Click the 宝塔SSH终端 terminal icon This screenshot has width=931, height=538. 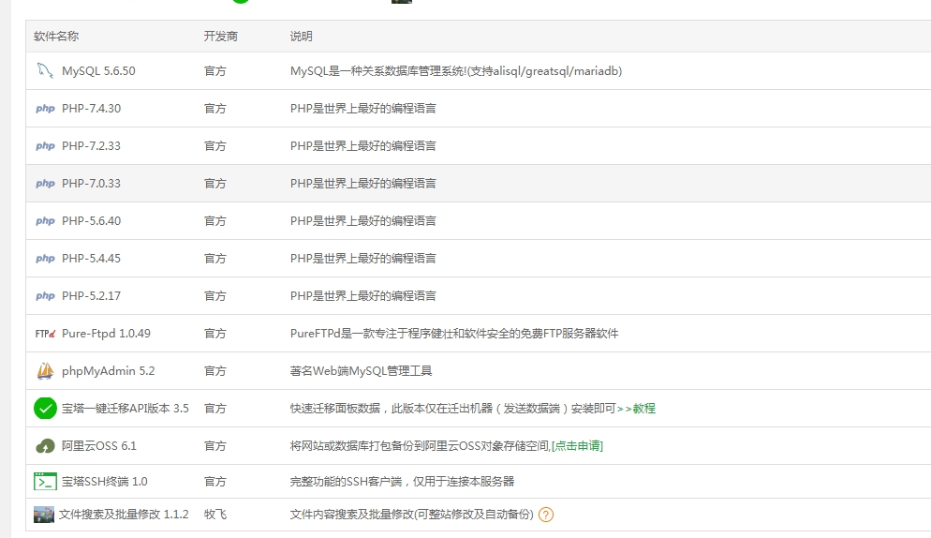click(x=45, y=482)
